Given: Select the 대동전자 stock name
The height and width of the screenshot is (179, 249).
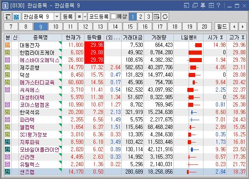Looking at the screenshot, I should [x=30, y=45].
